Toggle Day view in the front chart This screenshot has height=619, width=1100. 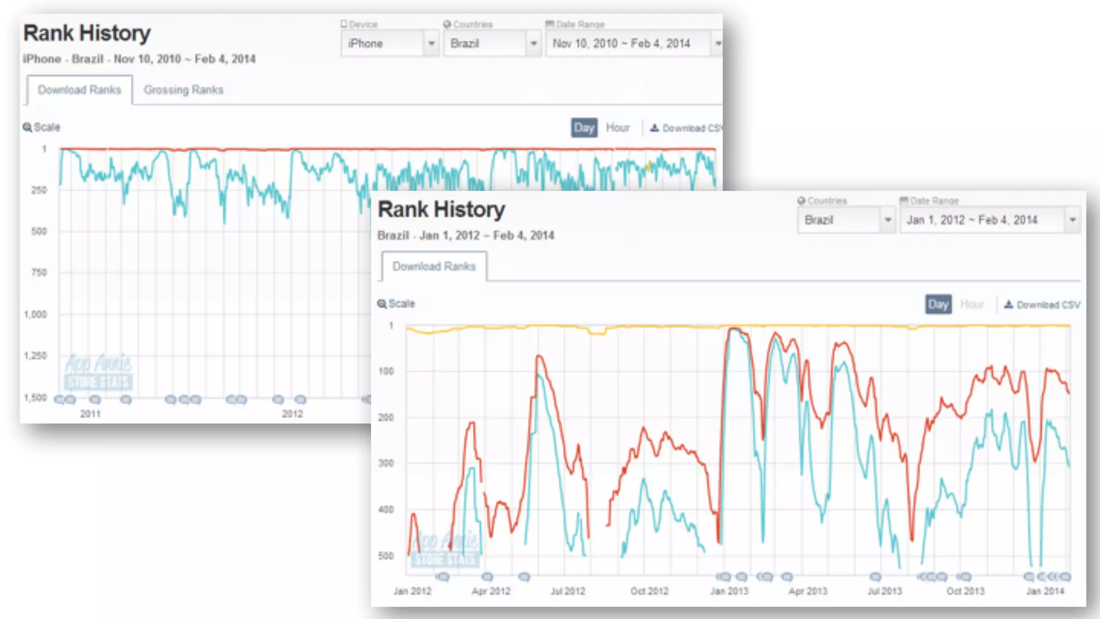pos(938,305)
